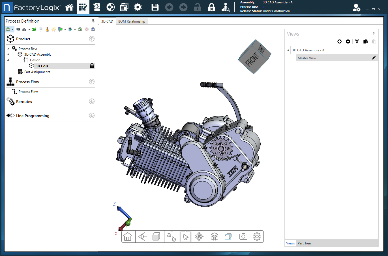Click the Home view icon in the 3D toolbar
This screenshot has width=388, height=256.
click(x=128, y=237)
